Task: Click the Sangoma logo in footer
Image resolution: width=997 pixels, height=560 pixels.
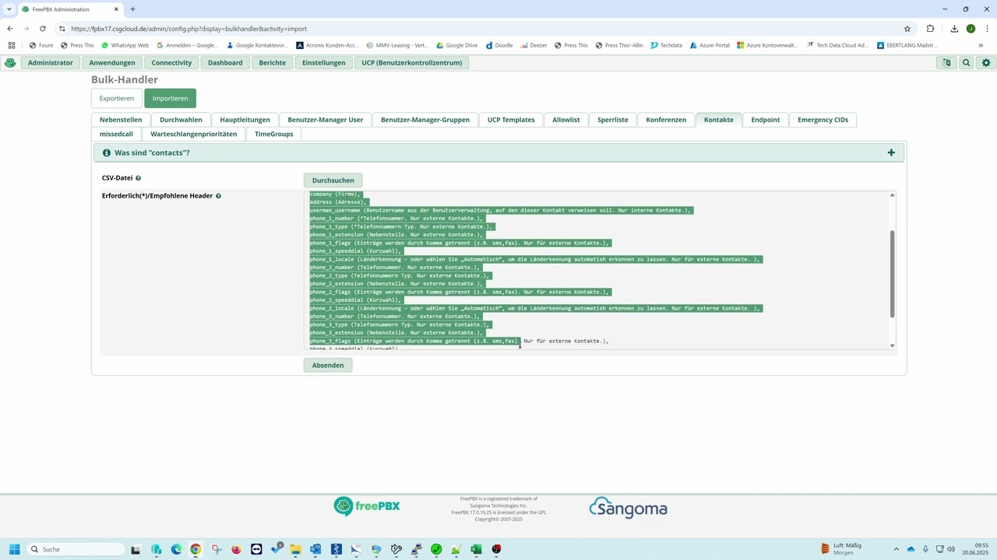Action: pos(628,508)
